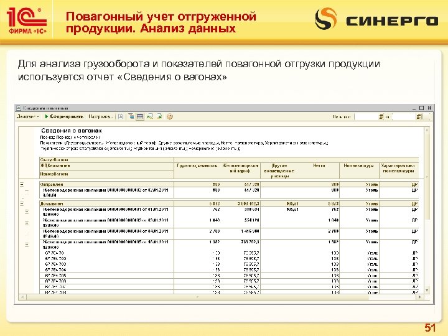Click left arrow of horizontal scrollbar

pyautogui.click(x=22, y=297)
